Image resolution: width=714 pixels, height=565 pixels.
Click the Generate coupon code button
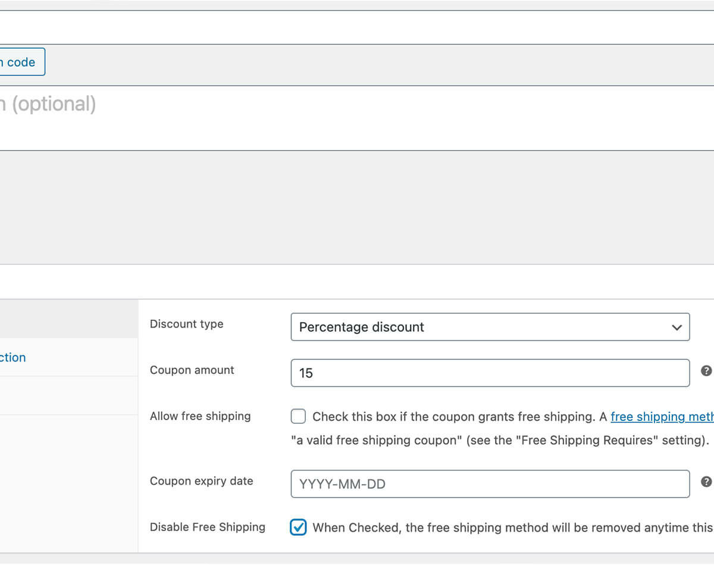tap(21, 62)
